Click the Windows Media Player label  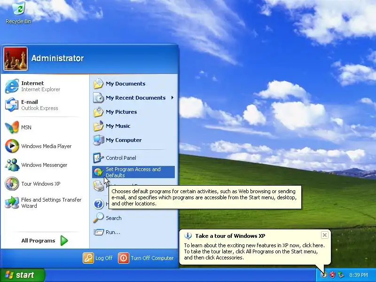[46, 146]
